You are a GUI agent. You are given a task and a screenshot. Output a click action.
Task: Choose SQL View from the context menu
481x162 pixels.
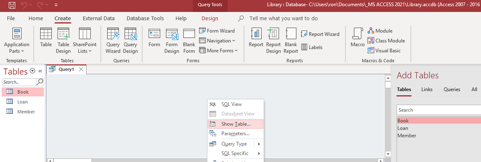point(236,104)
